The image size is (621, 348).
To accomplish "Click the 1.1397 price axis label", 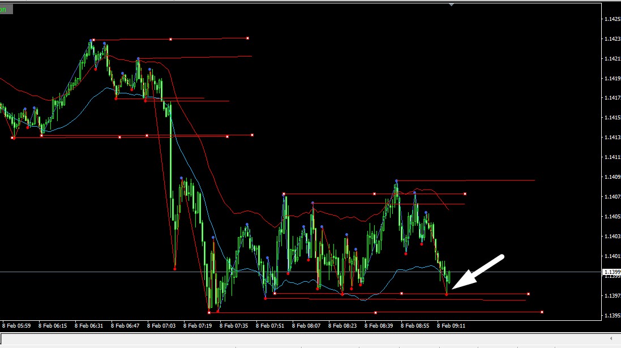I will click(x=613, y=296).
